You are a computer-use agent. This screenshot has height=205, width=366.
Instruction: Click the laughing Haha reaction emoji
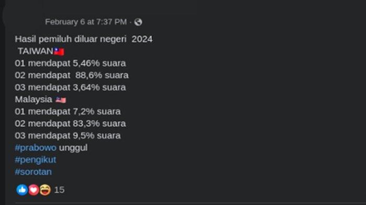(x=45, y=190)
